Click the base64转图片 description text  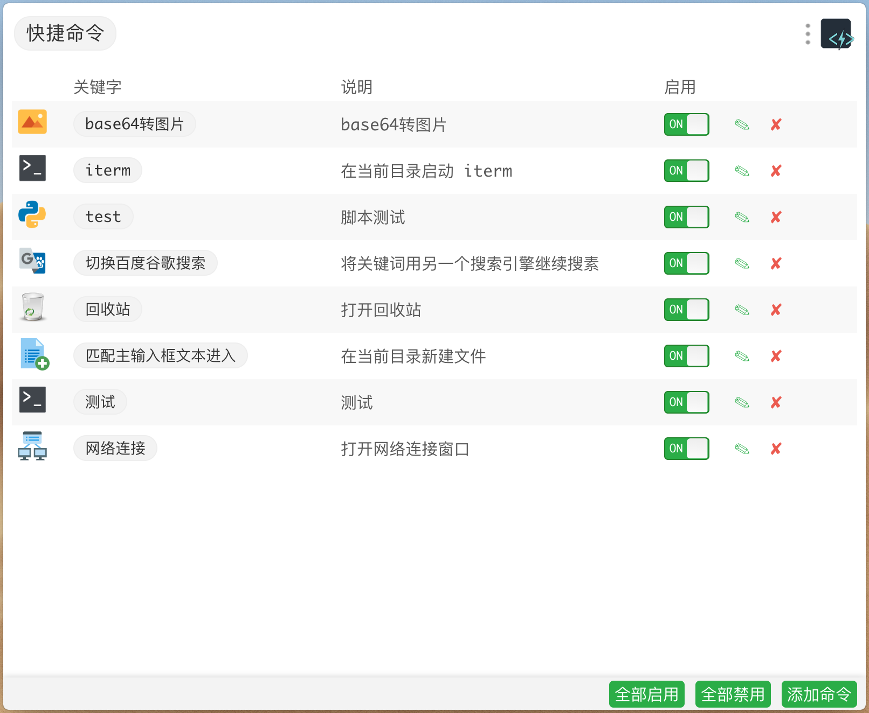(x=394, y=125)
